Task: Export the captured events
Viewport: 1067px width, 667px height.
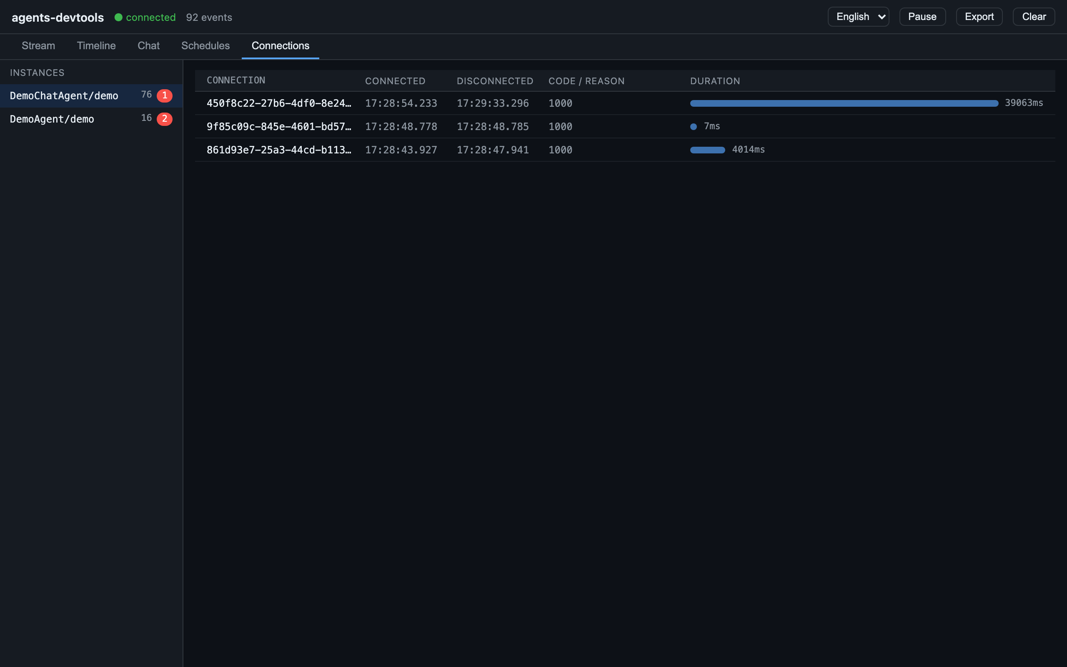Action: pyautogui.click(x=979, y=17)
